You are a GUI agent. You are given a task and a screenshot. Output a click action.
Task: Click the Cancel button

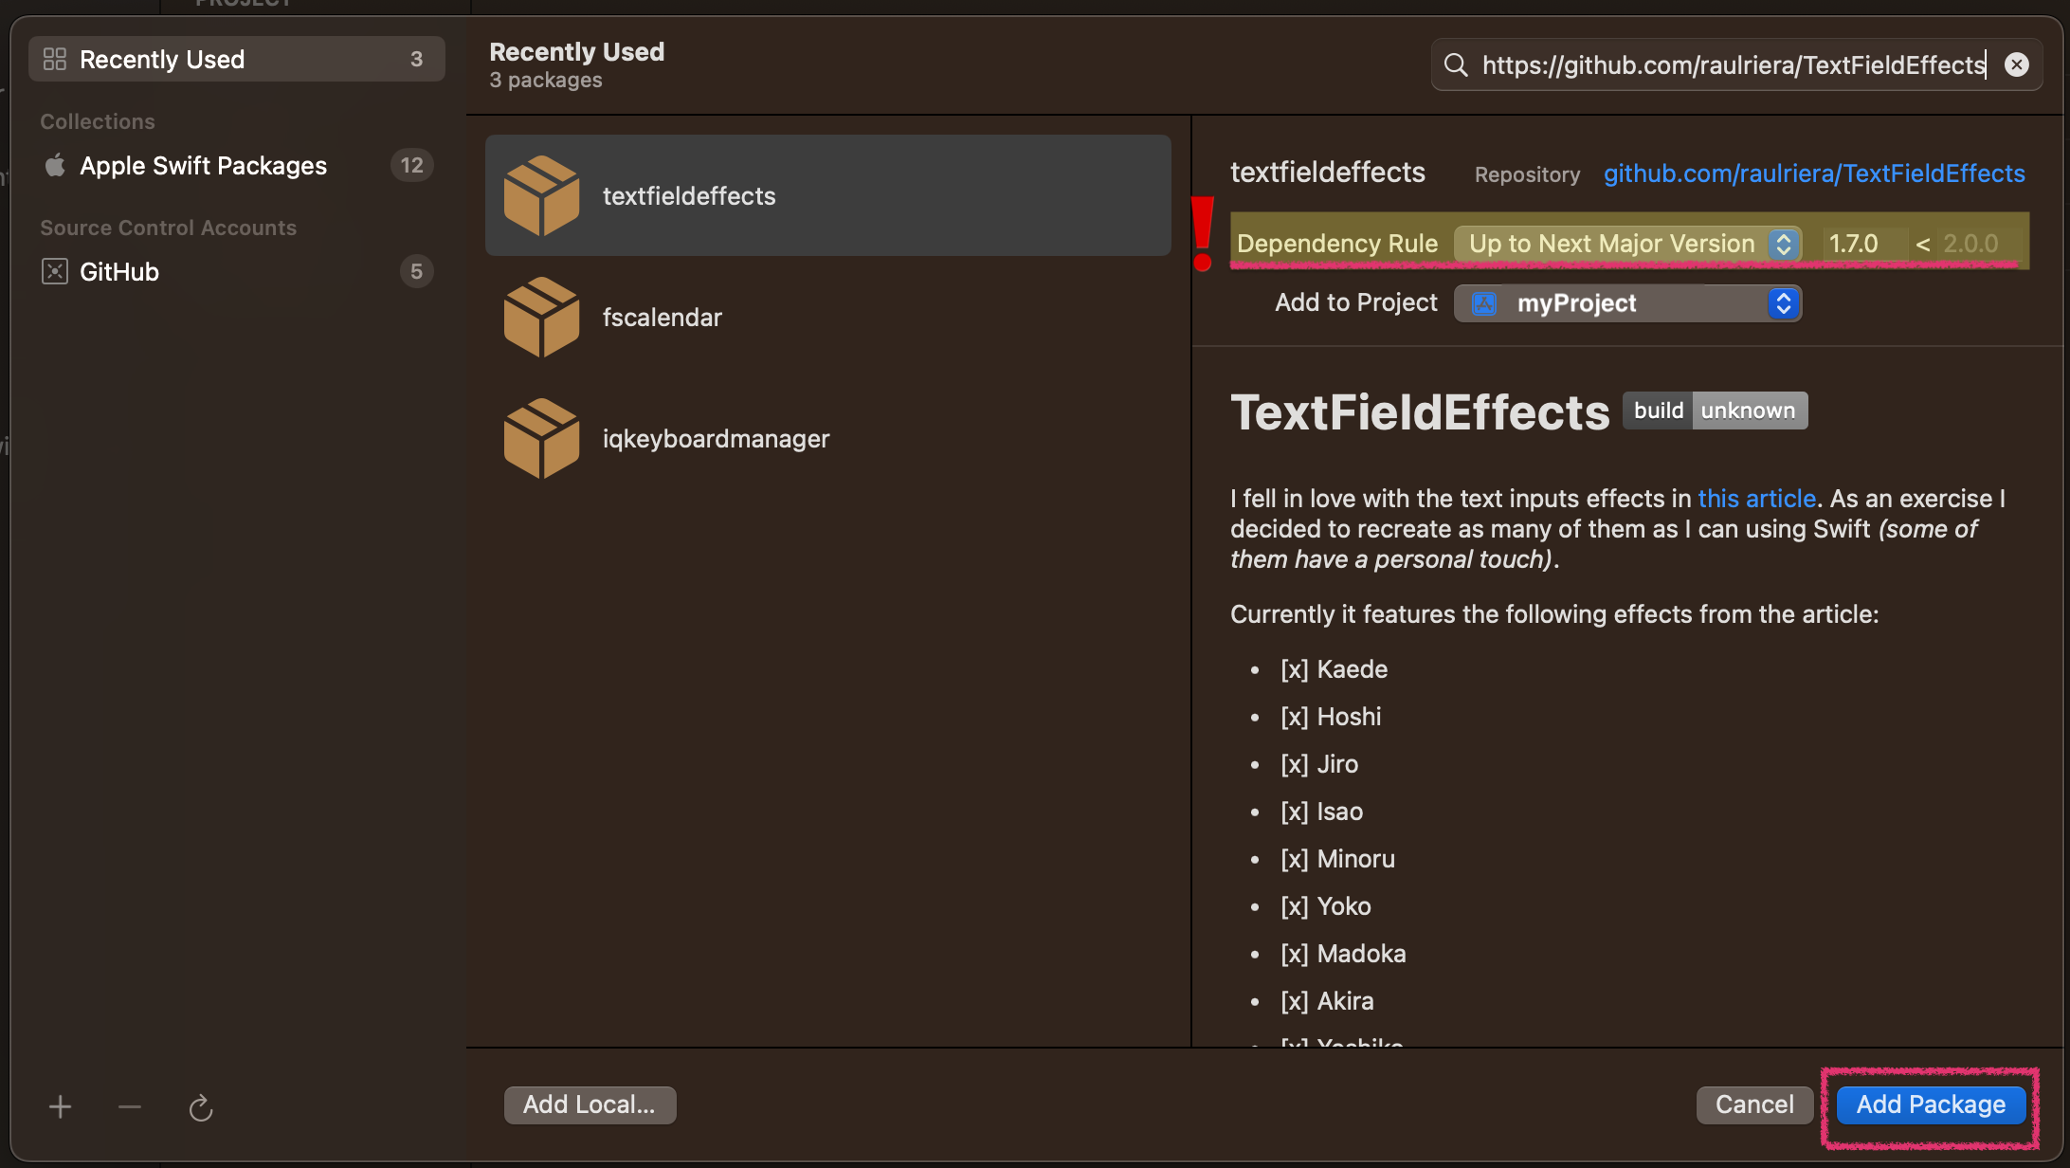point(1754,1104)
